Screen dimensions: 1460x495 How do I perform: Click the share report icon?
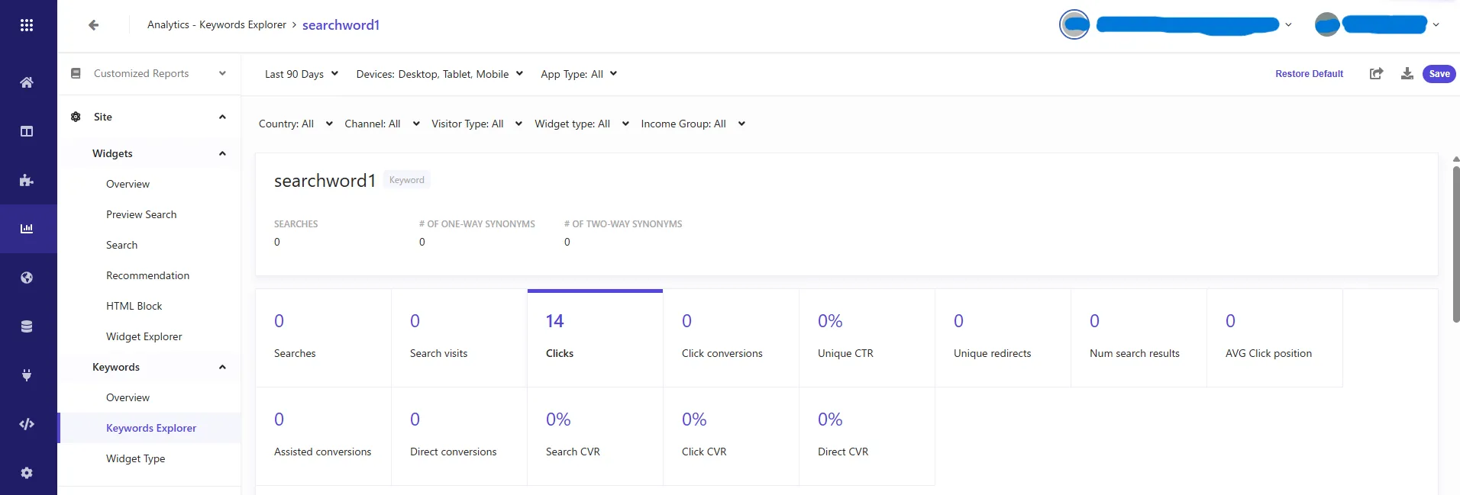point(1376,74)
